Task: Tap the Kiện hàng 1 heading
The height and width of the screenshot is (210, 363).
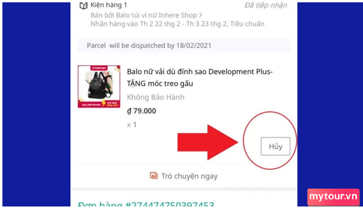Action: click(108, 5)
